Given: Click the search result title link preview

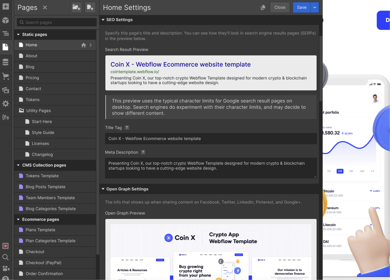Looking at the screenshot, I should (x=180, y=64).
